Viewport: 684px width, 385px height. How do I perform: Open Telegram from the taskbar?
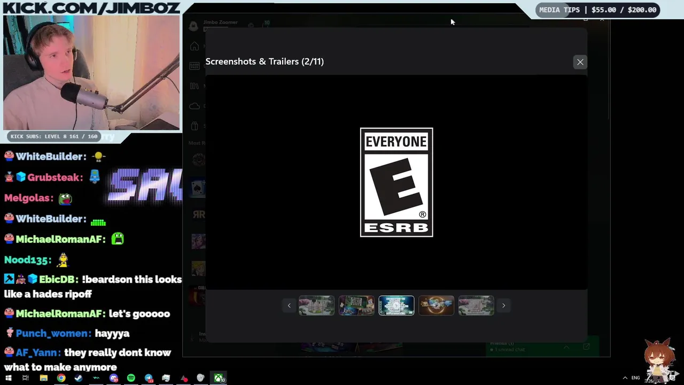click(149, 379)
